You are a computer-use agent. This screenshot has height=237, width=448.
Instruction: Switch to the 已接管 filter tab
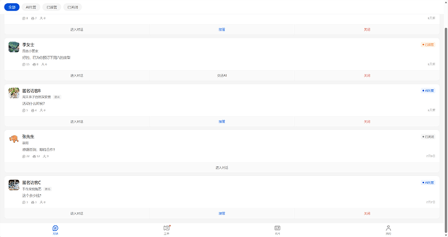(x=52, y=7)
